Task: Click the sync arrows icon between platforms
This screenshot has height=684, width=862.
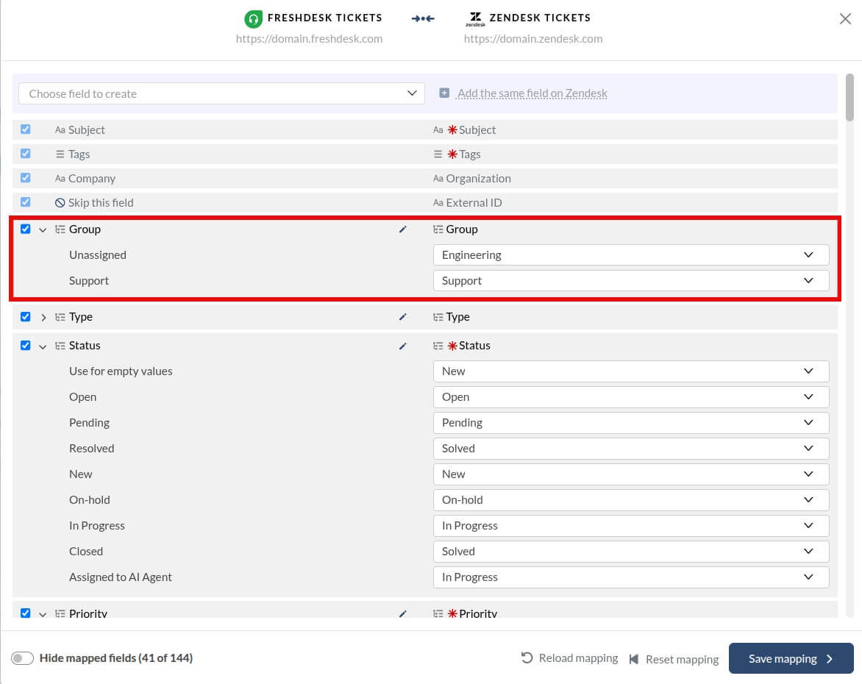Action: pyautogui.click(x=423, y=18)
